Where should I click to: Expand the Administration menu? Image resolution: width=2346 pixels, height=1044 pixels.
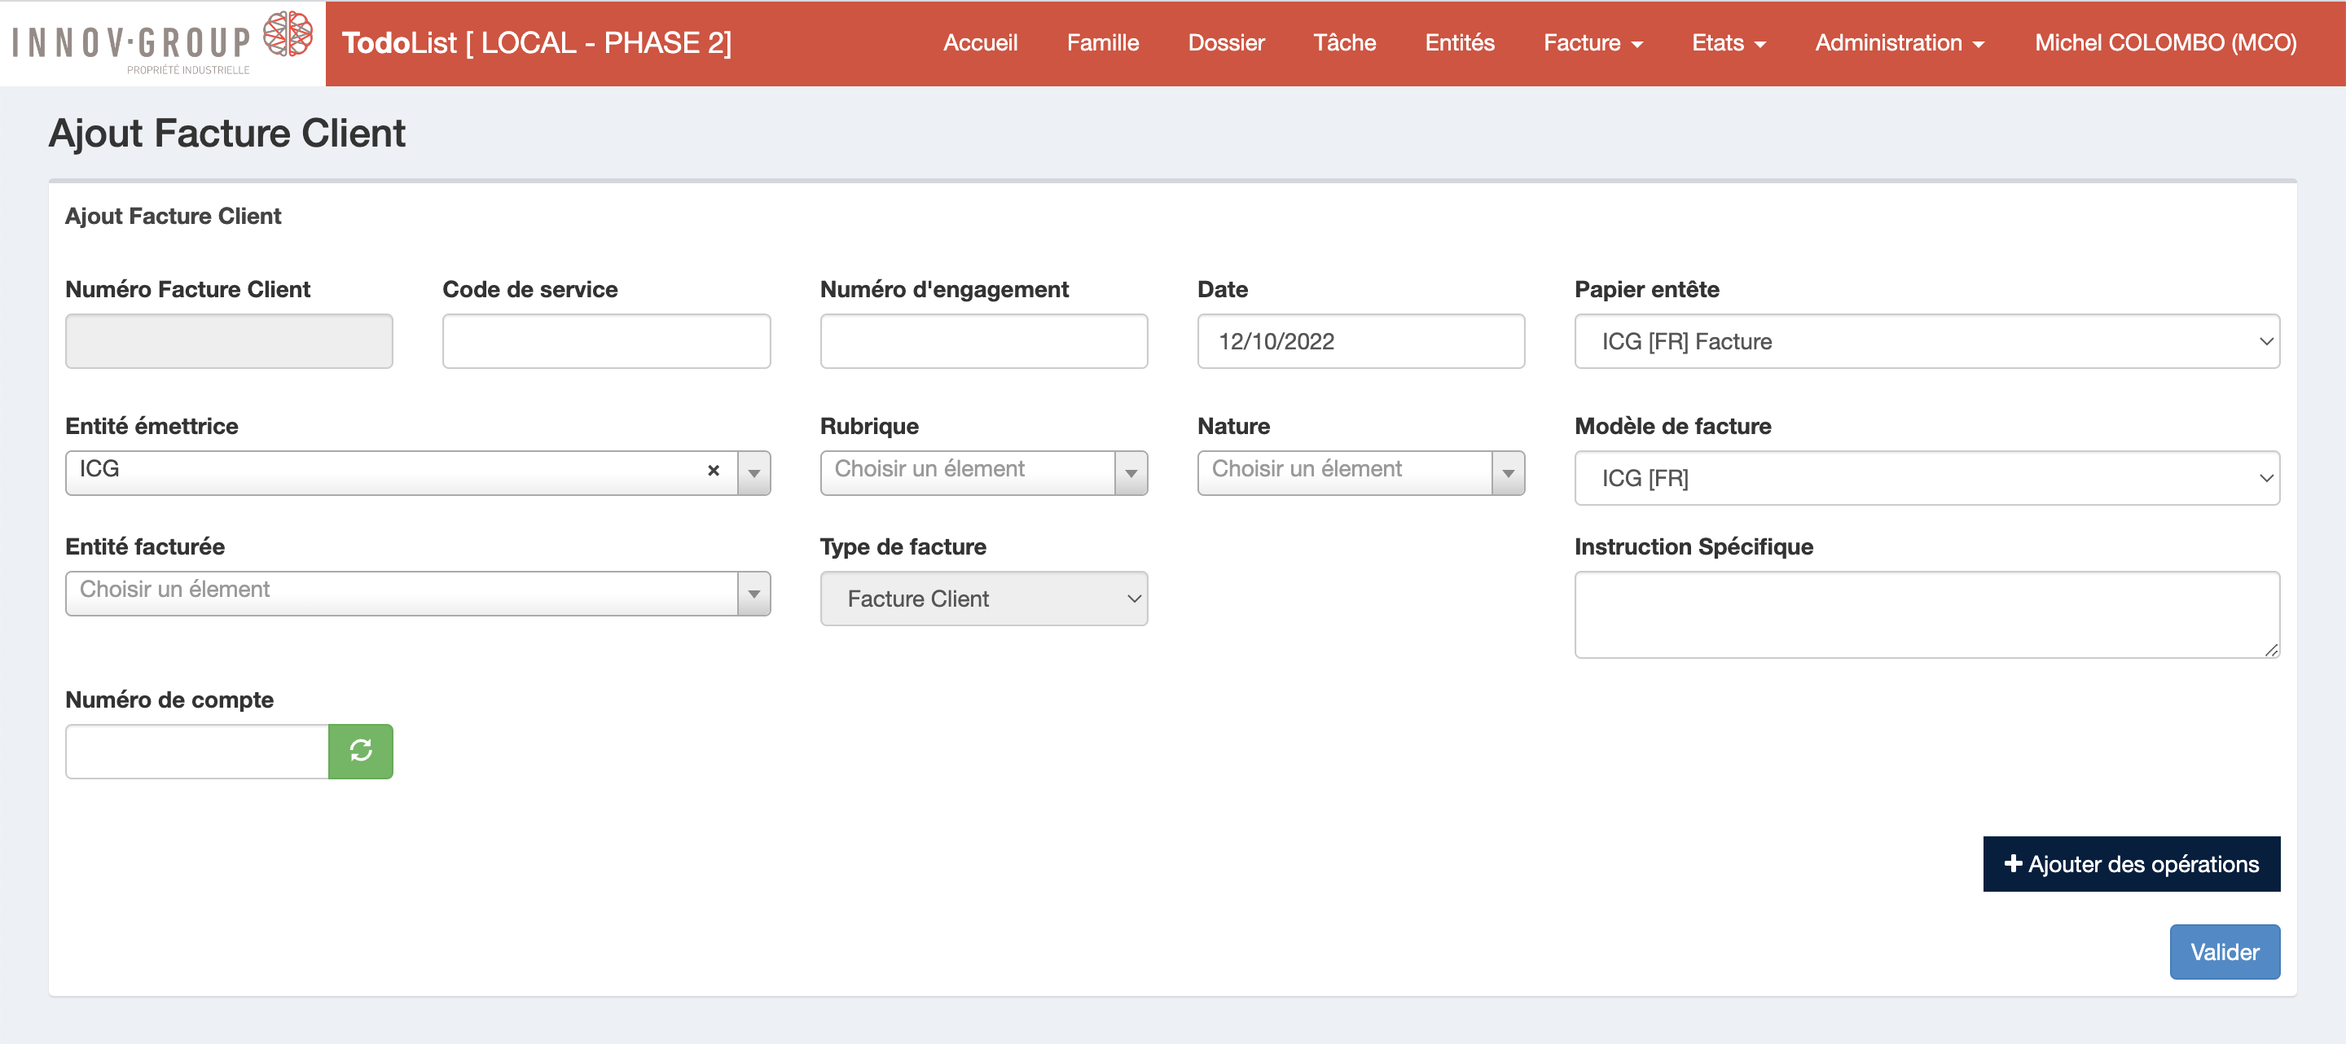pyautogui.click(x=1900, y=43)
